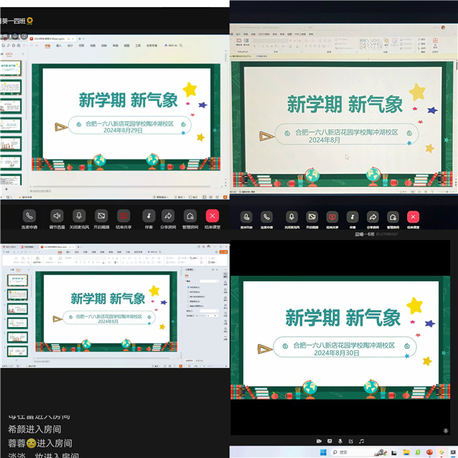Click 结束共享 red screen icon in top-left toolbar
458x458 pixels.
point(123,216)
